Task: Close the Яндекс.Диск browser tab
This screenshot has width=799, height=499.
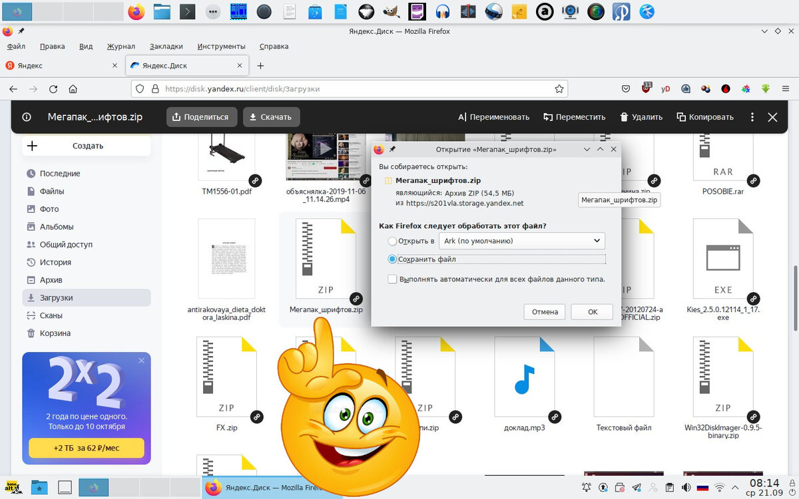Action: [x=238, y=66]
